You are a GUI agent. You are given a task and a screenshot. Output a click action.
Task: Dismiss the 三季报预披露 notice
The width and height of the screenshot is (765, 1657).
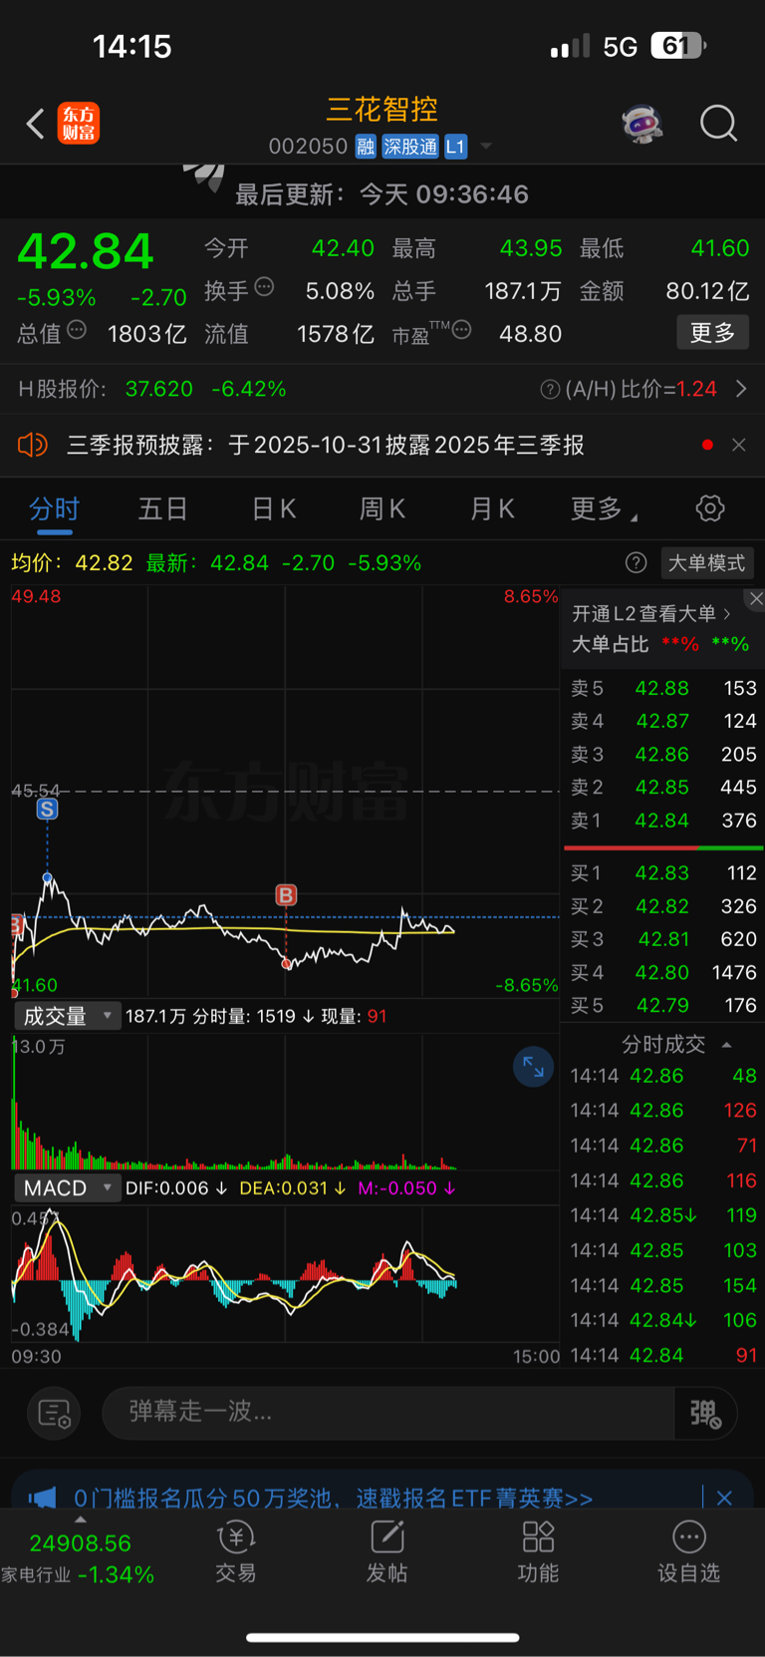738,445
